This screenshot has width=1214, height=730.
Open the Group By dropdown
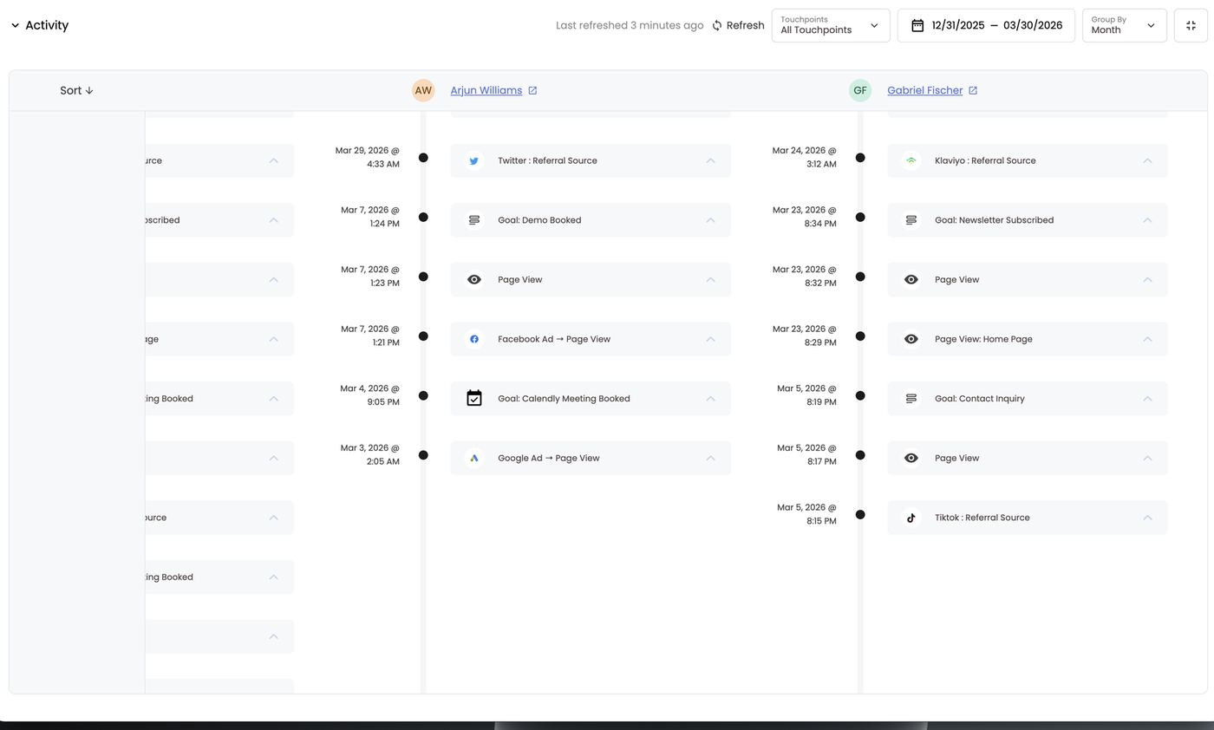(1125, 25)
